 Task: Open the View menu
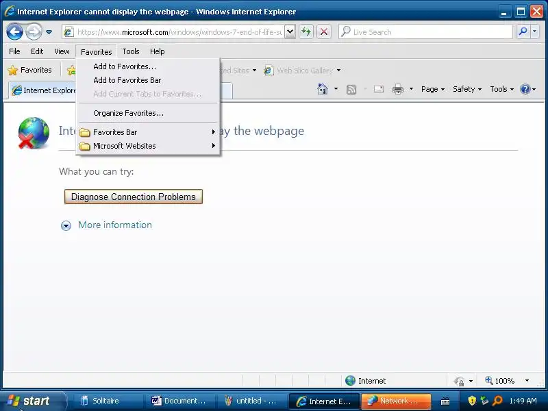coord(62,51)
